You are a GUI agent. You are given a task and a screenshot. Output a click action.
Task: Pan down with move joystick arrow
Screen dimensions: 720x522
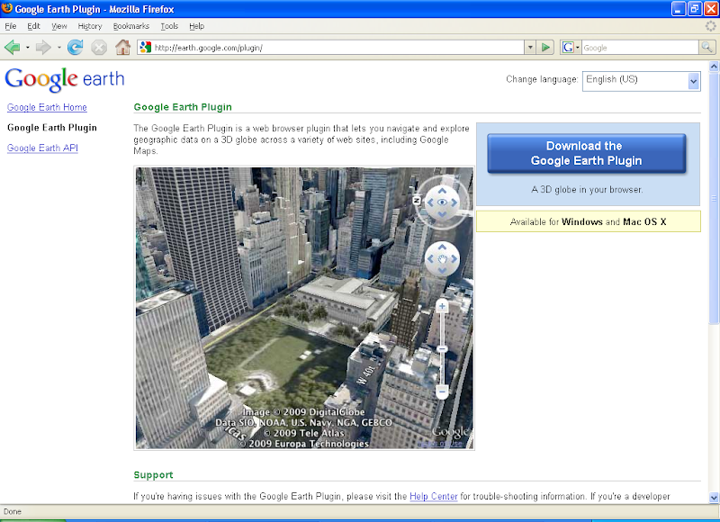pos(442,271)
